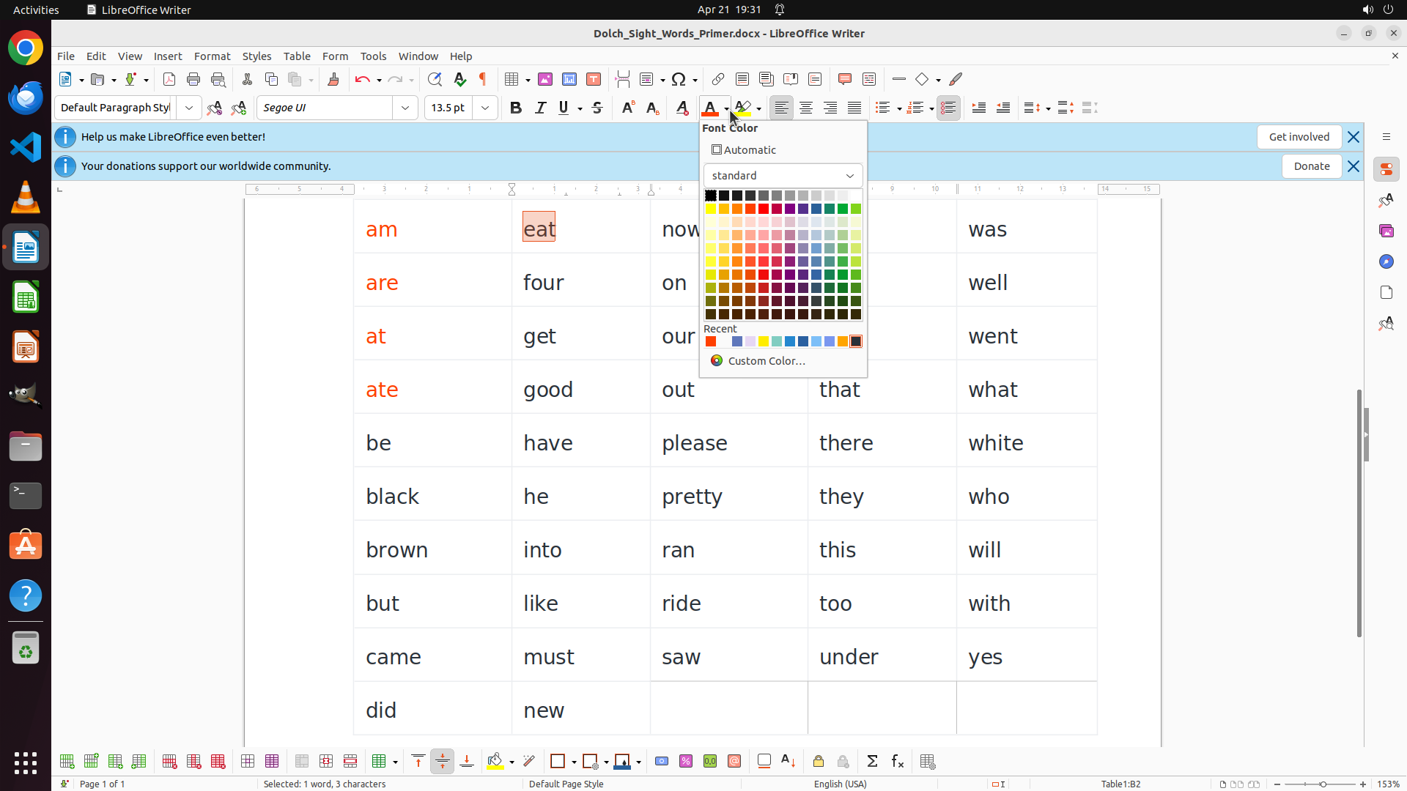Choose Custom Color option
This screenshot has width=1407, height=791.
click(766, 361)
